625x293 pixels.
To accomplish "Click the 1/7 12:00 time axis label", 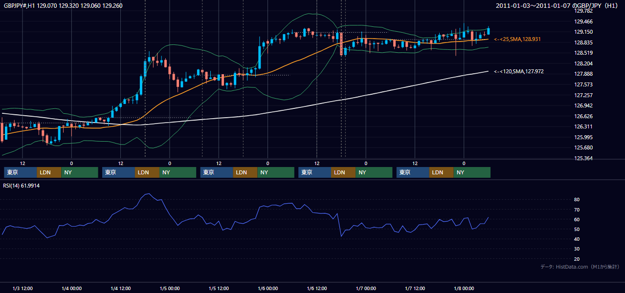I will pos(415,289).
